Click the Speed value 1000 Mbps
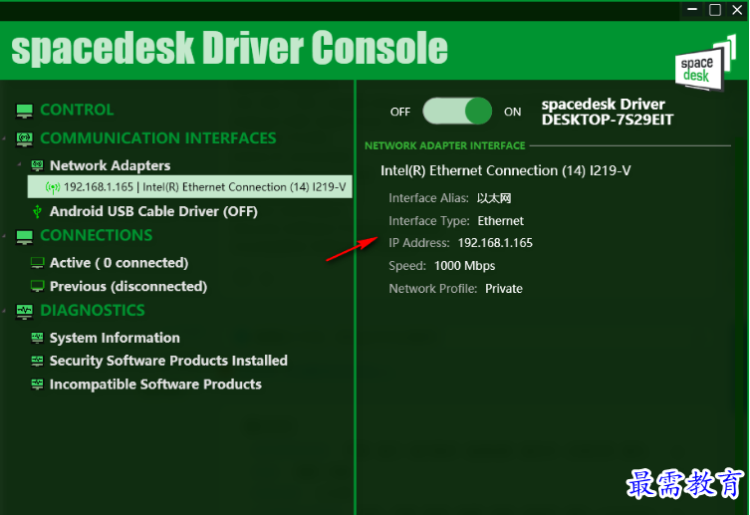The width and height of the screenshot is (750, 515). (464, 266)
